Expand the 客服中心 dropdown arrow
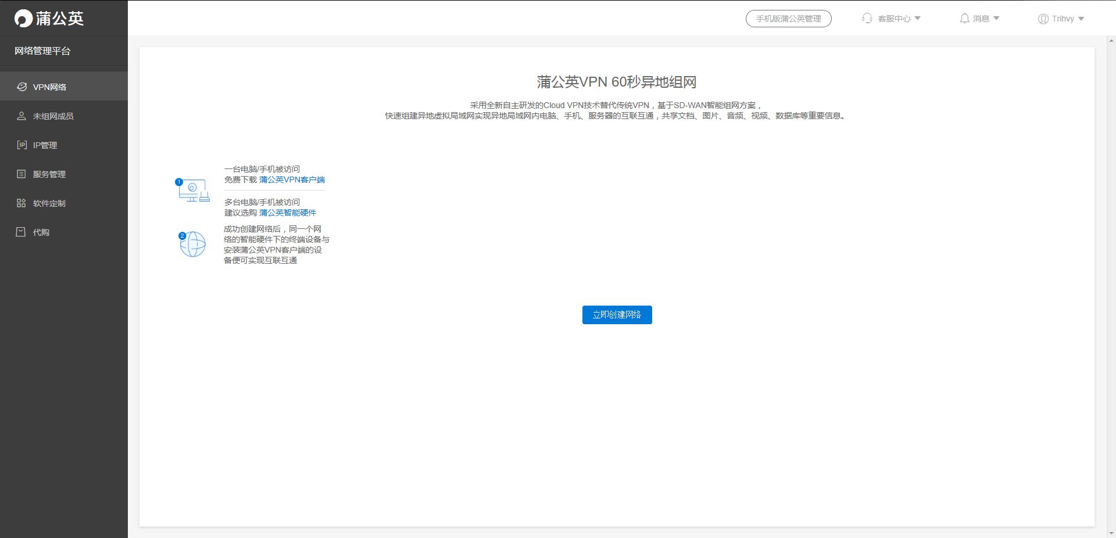The image size is (1116, 538). coord(918,19)
